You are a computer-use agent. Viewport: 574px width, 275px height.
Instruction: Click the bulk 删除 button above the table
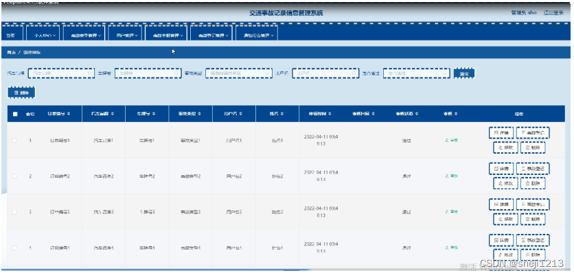[21, 93]
